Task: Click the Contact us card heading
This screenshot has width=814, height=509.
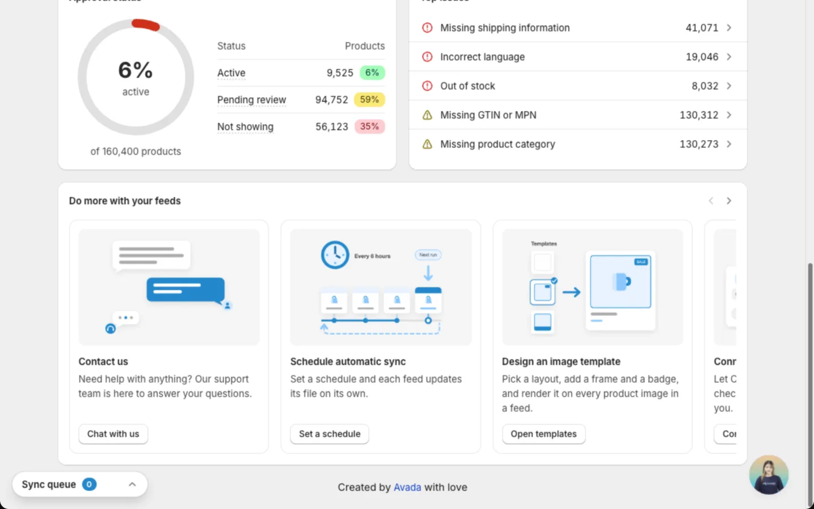Action: [x=103, y=361]
